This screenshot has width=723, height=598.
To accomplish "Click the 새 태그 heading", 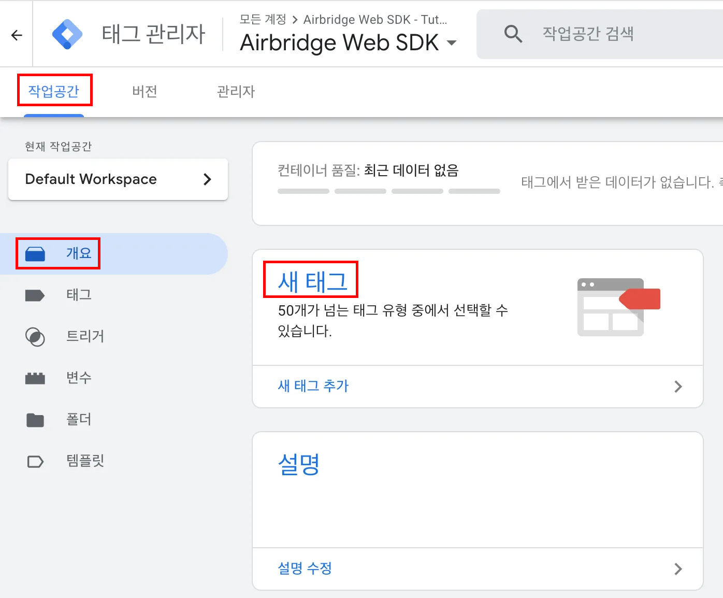I will [x=312, y=281].
